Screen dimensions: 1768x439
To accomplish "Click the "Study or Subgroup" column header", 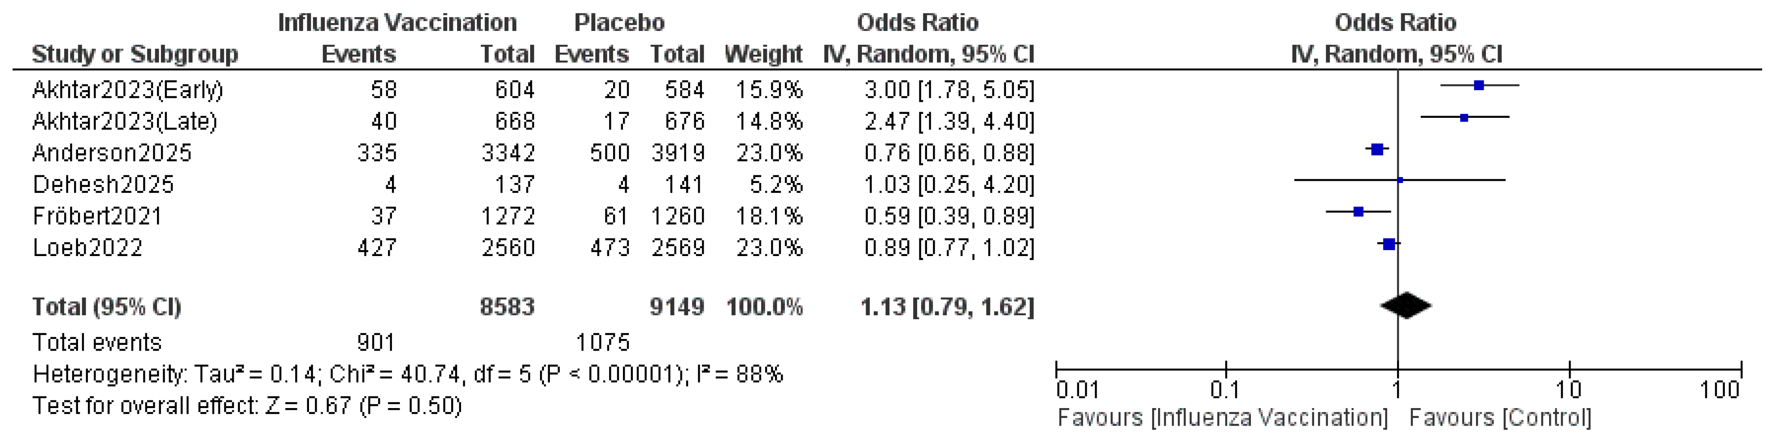I will pyautogui.click(x=135, y=54).
